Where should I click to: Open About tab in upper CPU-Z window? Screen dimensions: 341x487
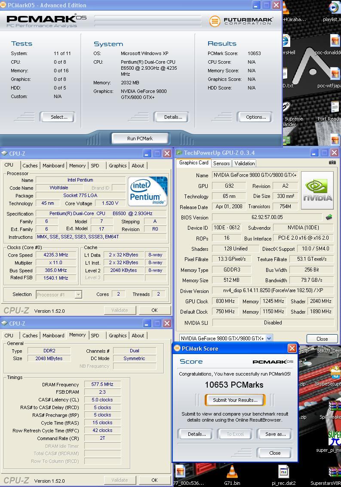138,166
